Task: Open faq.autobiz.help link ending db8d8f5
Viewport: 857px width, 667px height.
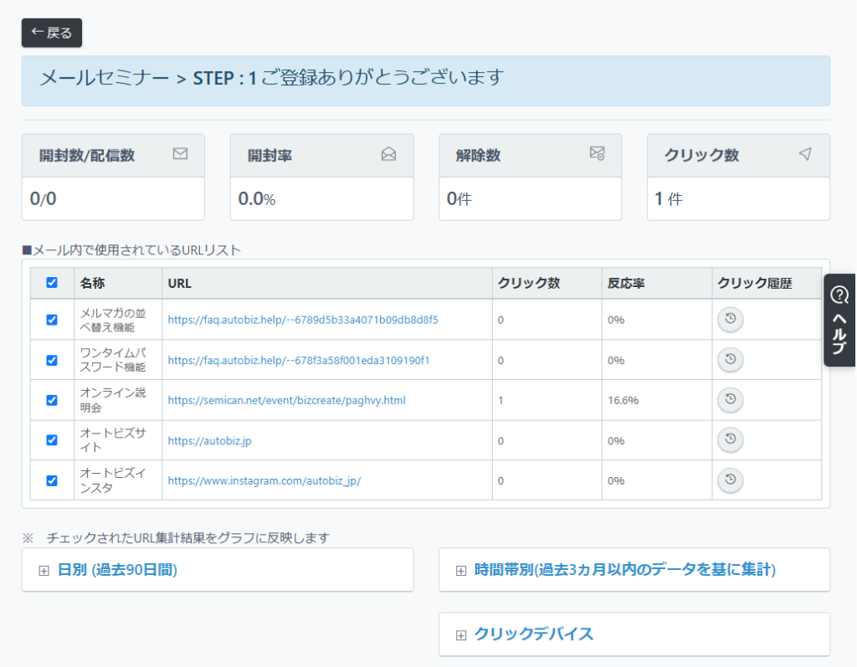Action: coord(303,320)
